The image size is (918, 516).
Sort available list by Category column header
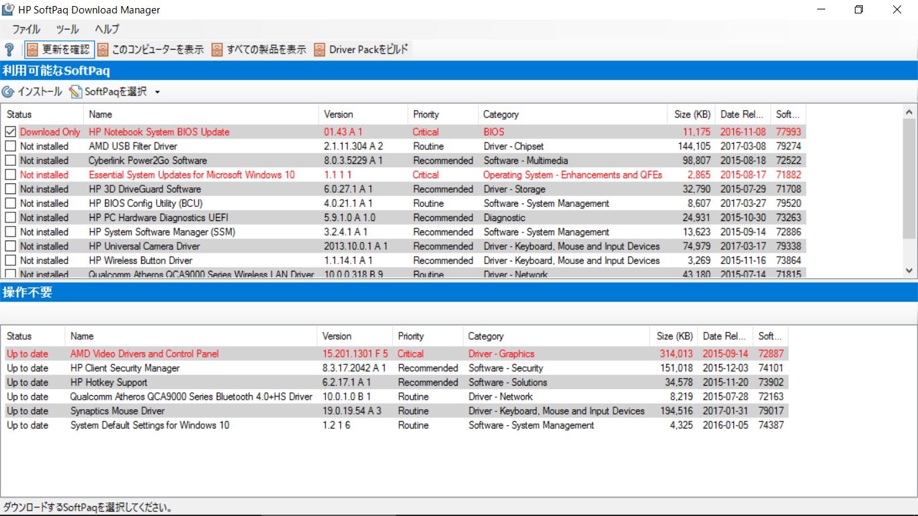coord(573,114)
